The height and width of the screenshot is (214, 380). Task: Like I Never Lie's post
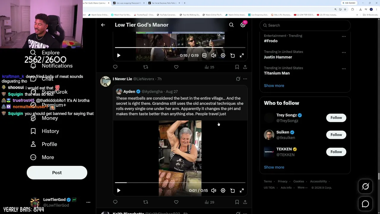[176, 202]
